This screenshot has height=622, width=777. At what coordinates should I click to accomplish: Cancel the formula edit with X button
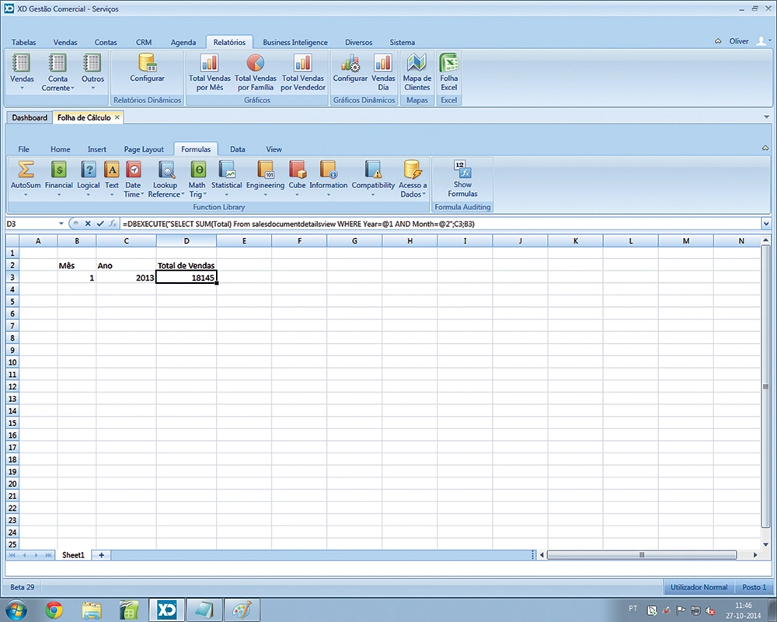[88, 224]
